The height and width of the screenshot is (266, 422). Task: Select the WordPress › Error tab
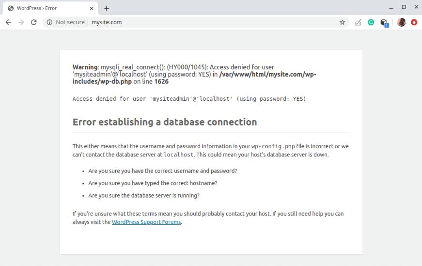coord(44,8)
